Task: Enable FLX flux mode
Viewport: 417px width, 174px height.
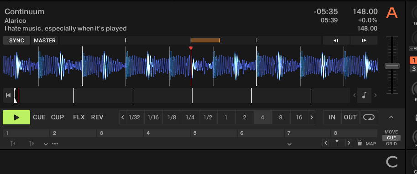Action: (79, 118)
